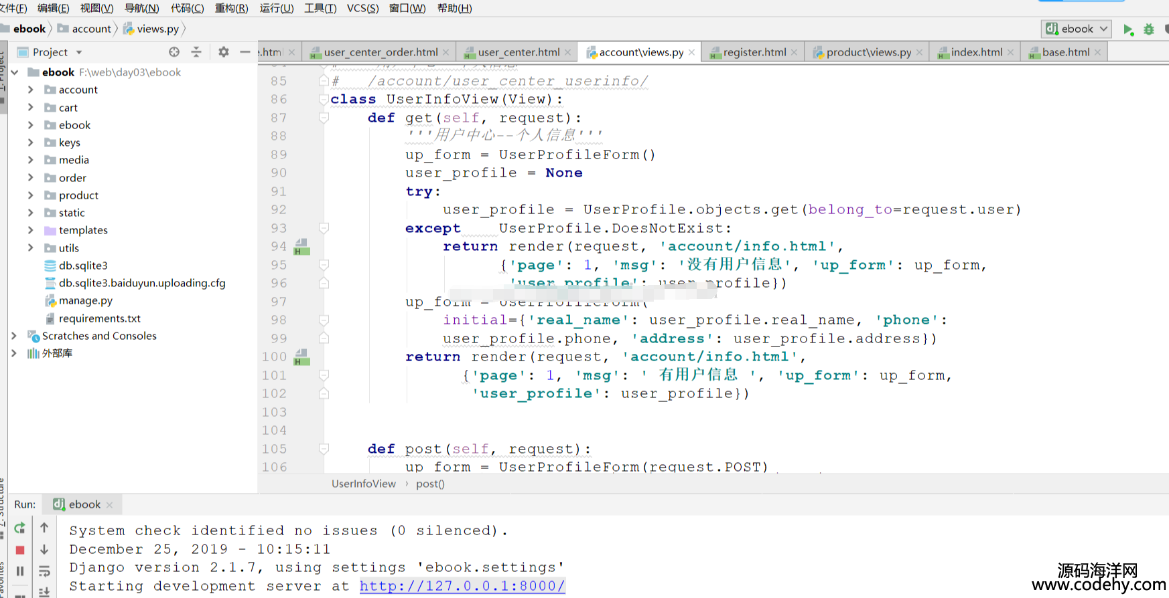Click the Project panel settings gear
The width and height of the screenshot is (1169, 598).
coord(224,52)
